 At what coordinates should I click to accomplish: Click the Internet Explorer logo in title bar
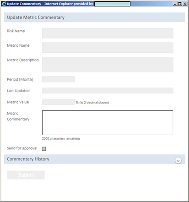[4, 4]
